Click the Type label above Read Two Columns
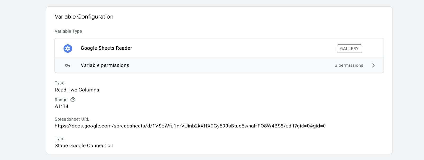 pos(59,83)
